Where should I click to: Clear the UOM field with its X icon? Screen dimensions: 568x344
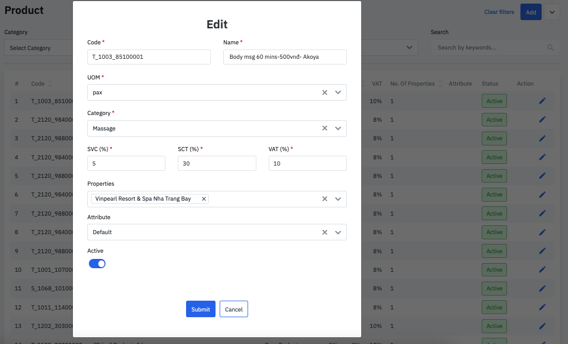(x=325, y=92)
